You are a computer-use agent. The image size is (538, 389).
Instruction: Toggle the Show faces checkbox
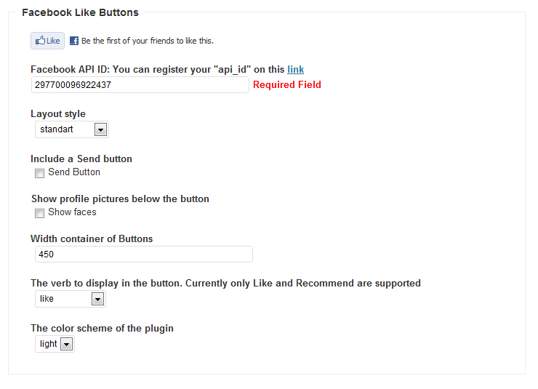(x=39, y=213)
